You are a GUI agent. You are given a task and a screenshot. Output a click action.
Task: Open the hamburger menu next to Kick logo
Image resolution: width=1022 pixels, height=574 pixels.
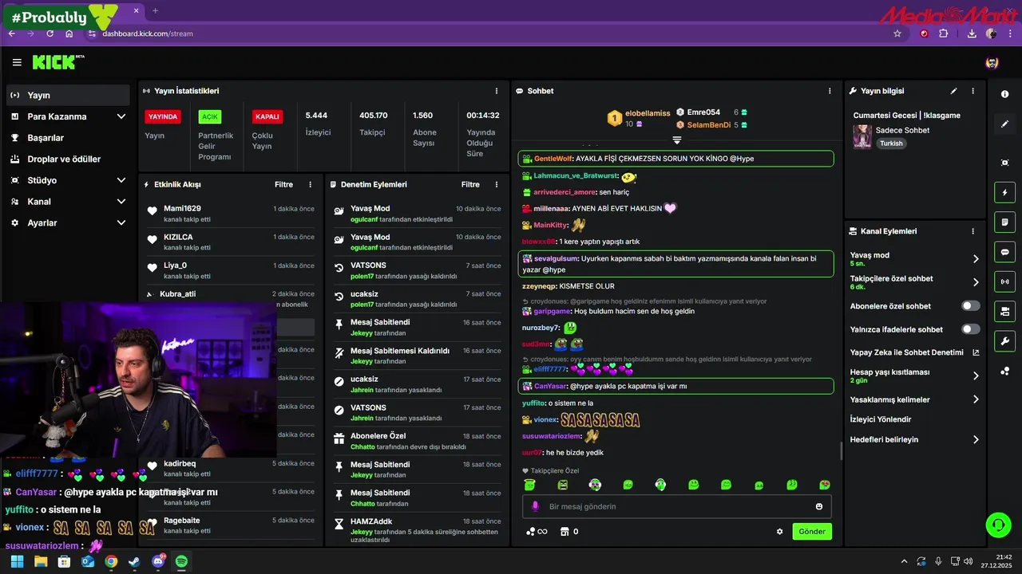17,62
